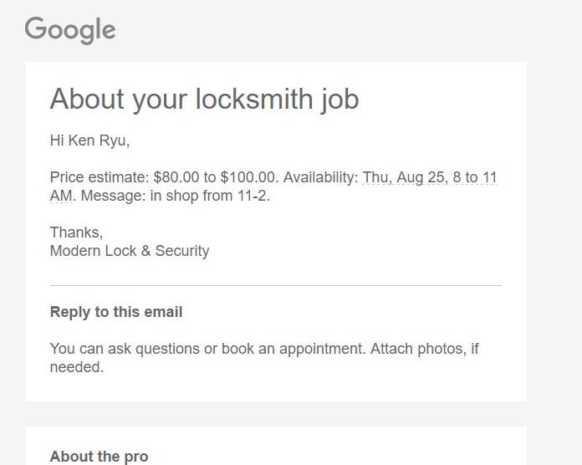Screen dimensions: 582x465
Task: Select the 'About your locksmith job' heading
Action: tap(205, 100)
